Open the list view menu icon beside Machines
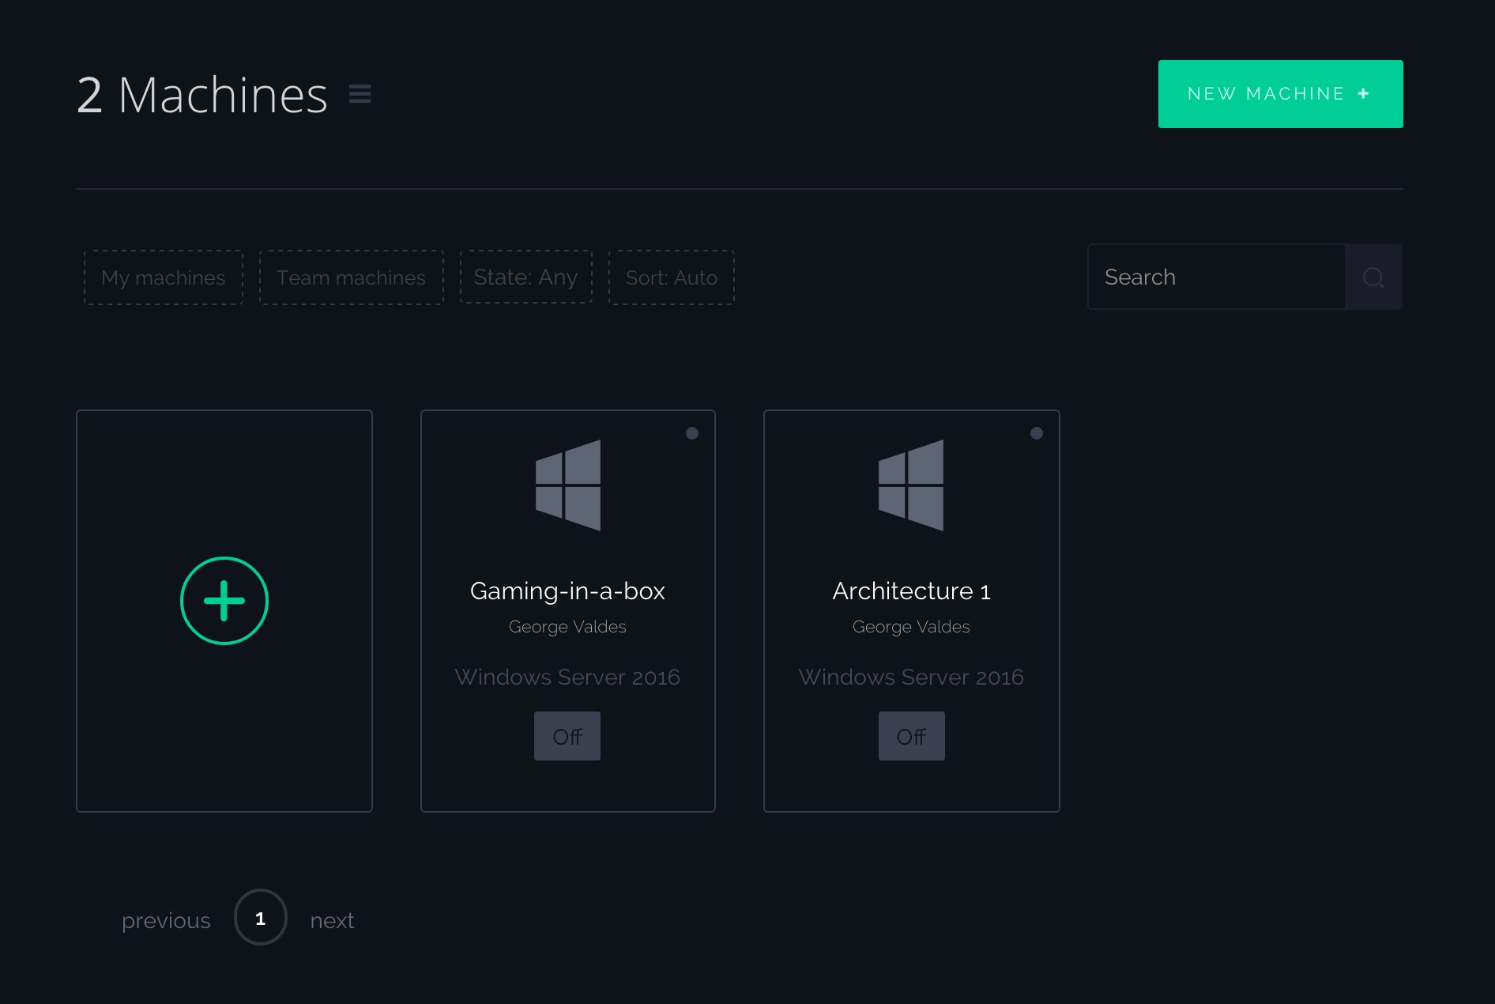 [360, 94]
